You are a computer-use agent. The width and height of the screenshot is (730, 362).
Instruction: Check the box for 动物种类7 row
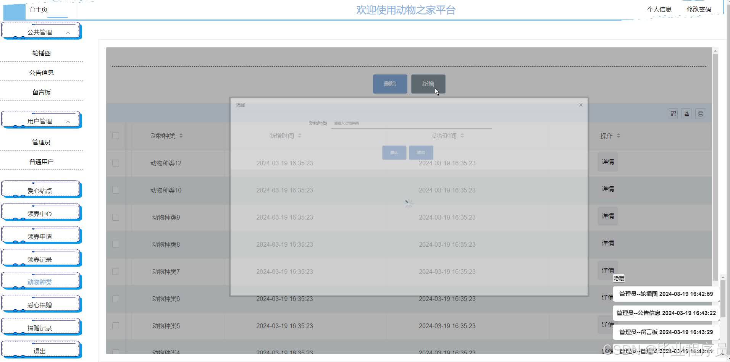tap(116, 271)
